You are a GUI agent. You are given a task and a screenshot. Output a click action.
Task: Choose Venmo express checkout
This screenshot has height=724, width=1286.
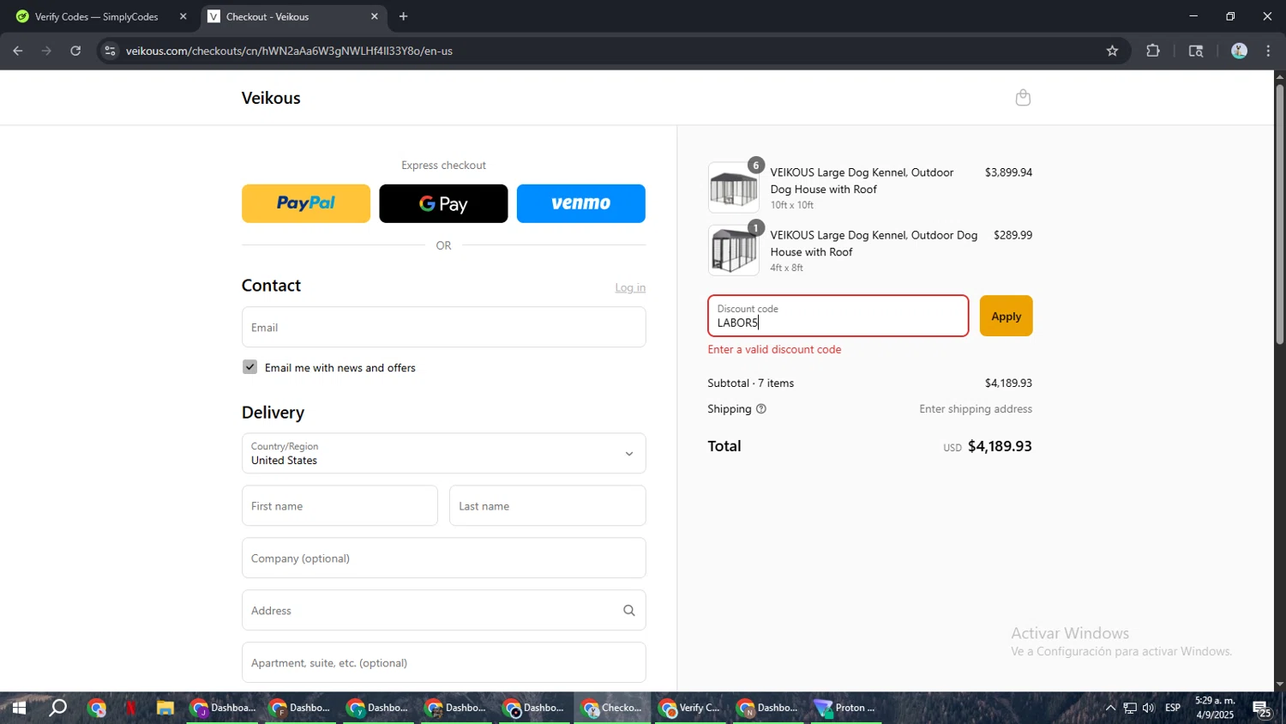click(581, 203)
